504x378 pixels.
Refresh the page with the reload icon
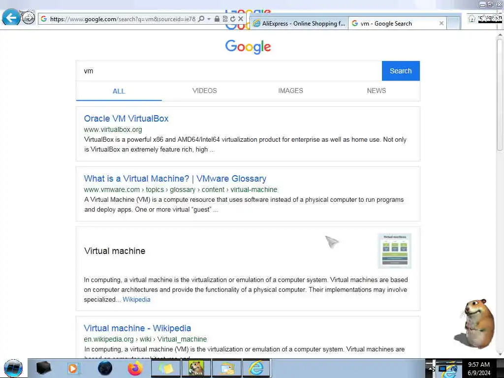[x=233, y=19]
